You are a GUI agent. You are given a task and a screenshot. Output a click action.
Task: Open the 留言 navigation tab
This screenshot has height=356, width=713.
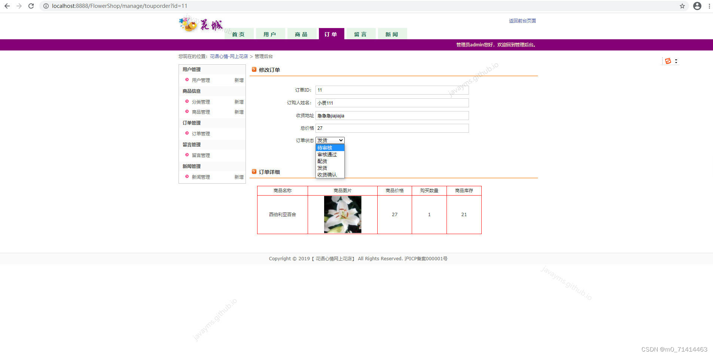[x=360, y=34]
